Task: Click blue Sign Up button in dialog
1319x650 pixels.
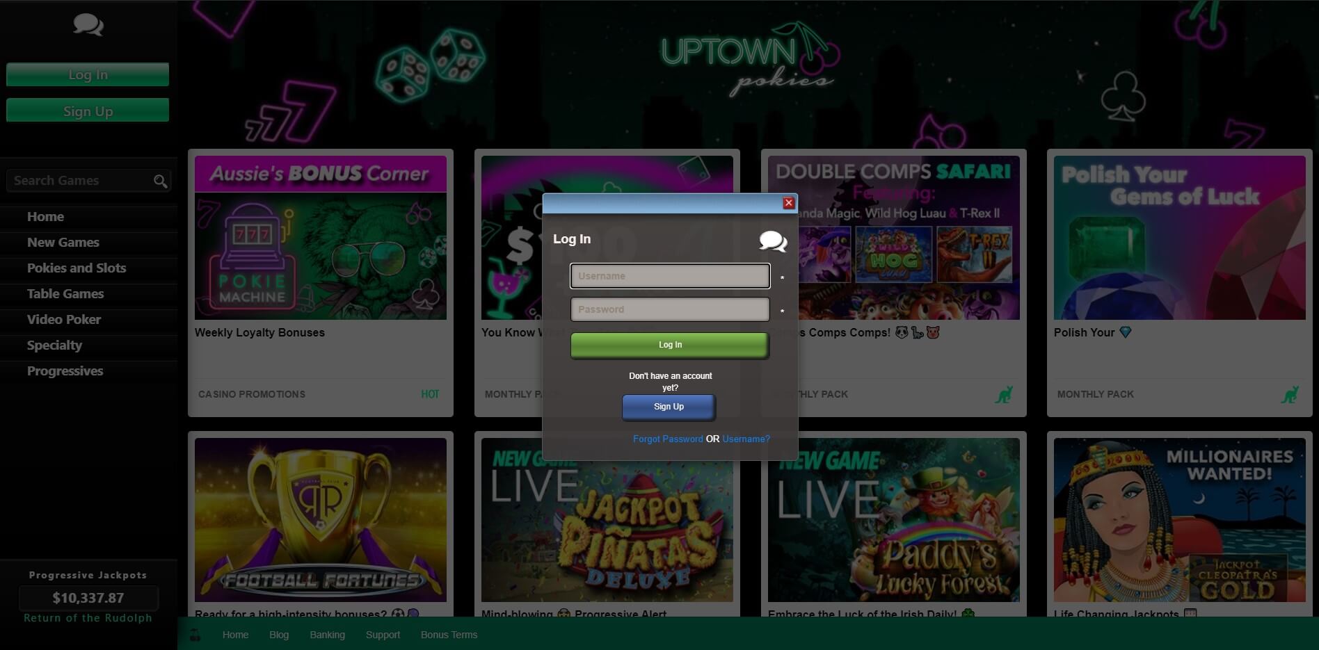Action: 669,407
